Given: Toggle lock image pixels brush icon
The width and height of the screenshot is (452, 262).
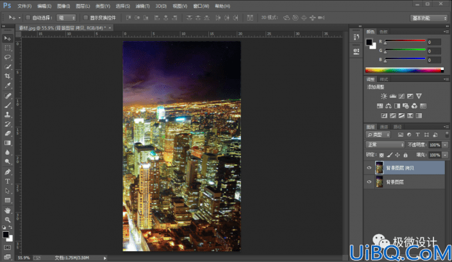Looking at the screenshot, I should pyautogui.click(x=389, y=155).
